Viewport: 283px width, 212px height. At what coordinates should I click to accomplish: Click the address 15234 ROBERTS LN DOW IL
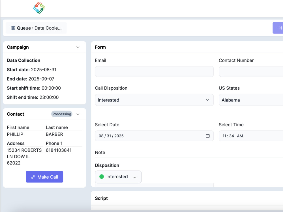(24, 157)
